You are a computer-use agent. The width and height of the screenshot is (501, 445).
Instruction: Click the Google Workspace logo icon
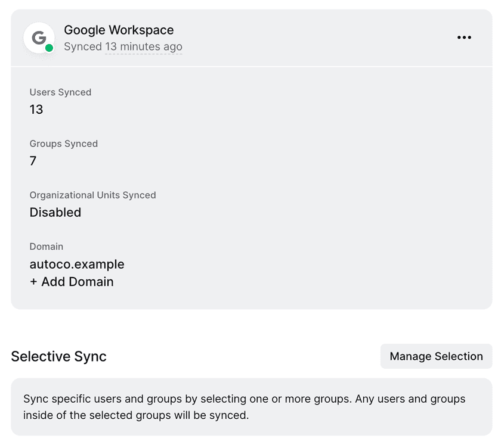pos(39,38)
